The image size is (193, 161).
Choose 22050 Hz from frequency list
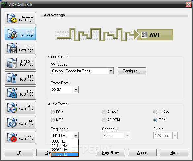pos(65,150)
